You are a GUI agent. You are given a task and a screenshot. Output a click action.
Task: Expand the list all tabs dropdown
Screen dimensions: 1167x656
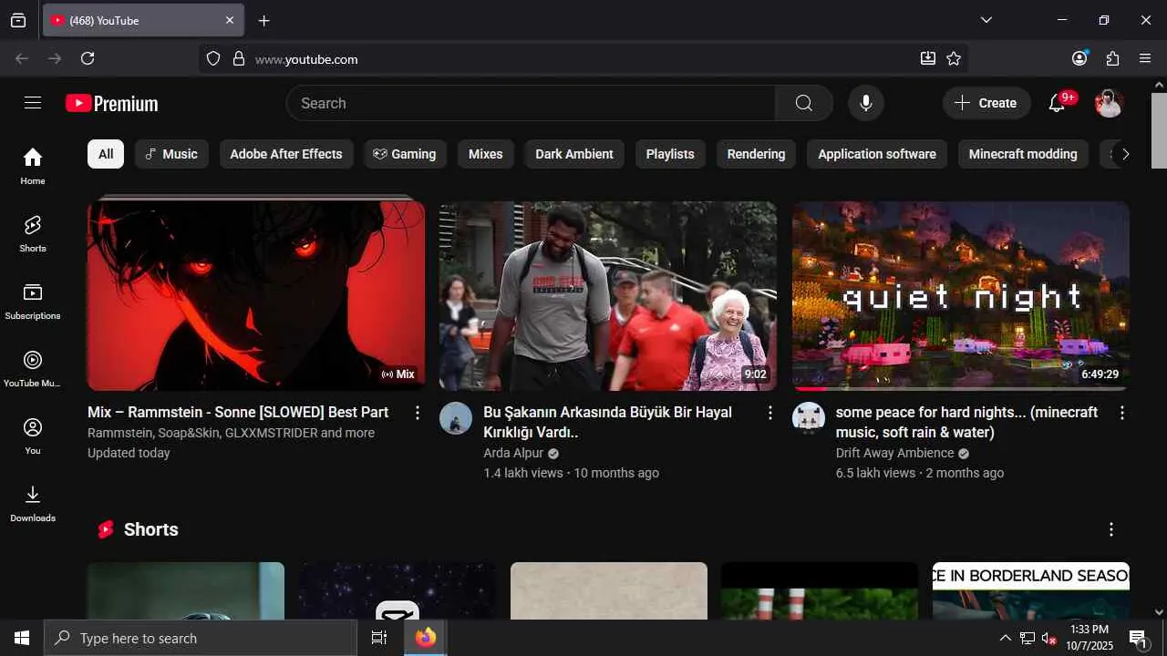pyautogui.click(x=986, y=20)
